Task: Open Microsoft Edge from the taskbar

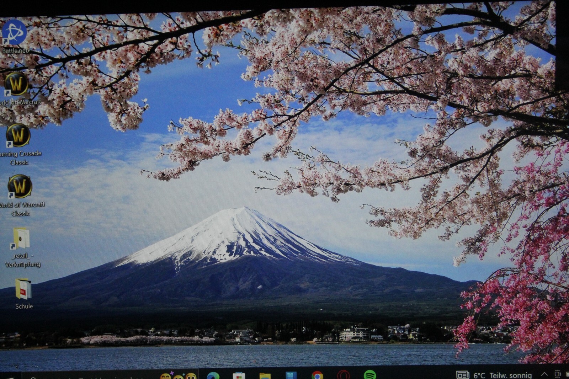Action: click(x=213, y=375)
